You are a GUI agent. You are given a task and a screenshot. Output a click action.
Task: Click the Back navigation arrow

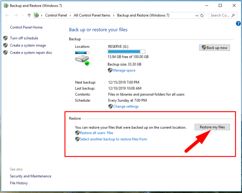(x=7, y=15)
